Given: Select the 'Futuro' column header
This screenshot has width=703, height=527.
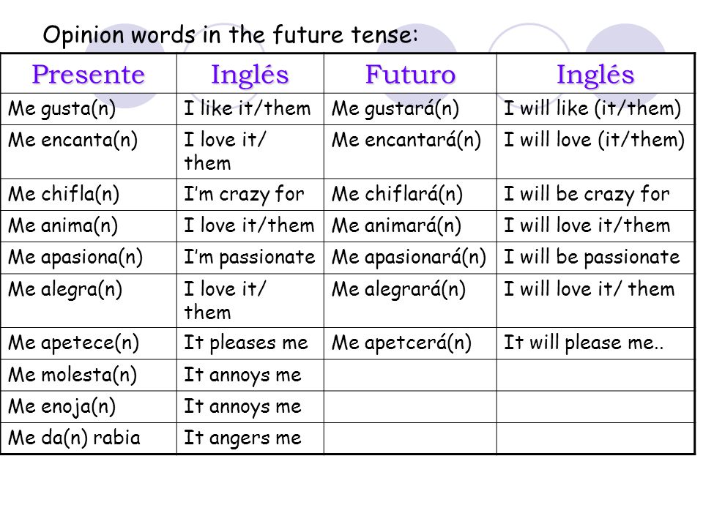Looking at the screenshot, I should (x=410, y=74).
